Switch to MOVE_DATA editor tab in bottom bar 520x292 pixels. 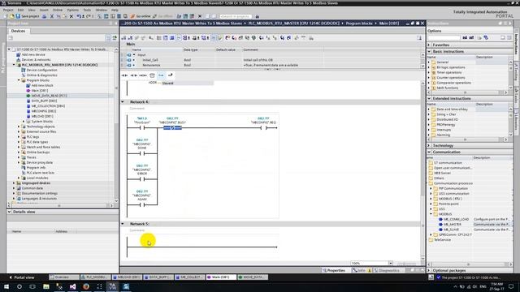click(x=253, y=277)
